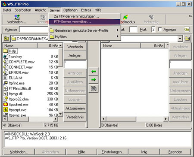Click the transfer mode icon below arrows
194x157 pixels.
[94, 88]
